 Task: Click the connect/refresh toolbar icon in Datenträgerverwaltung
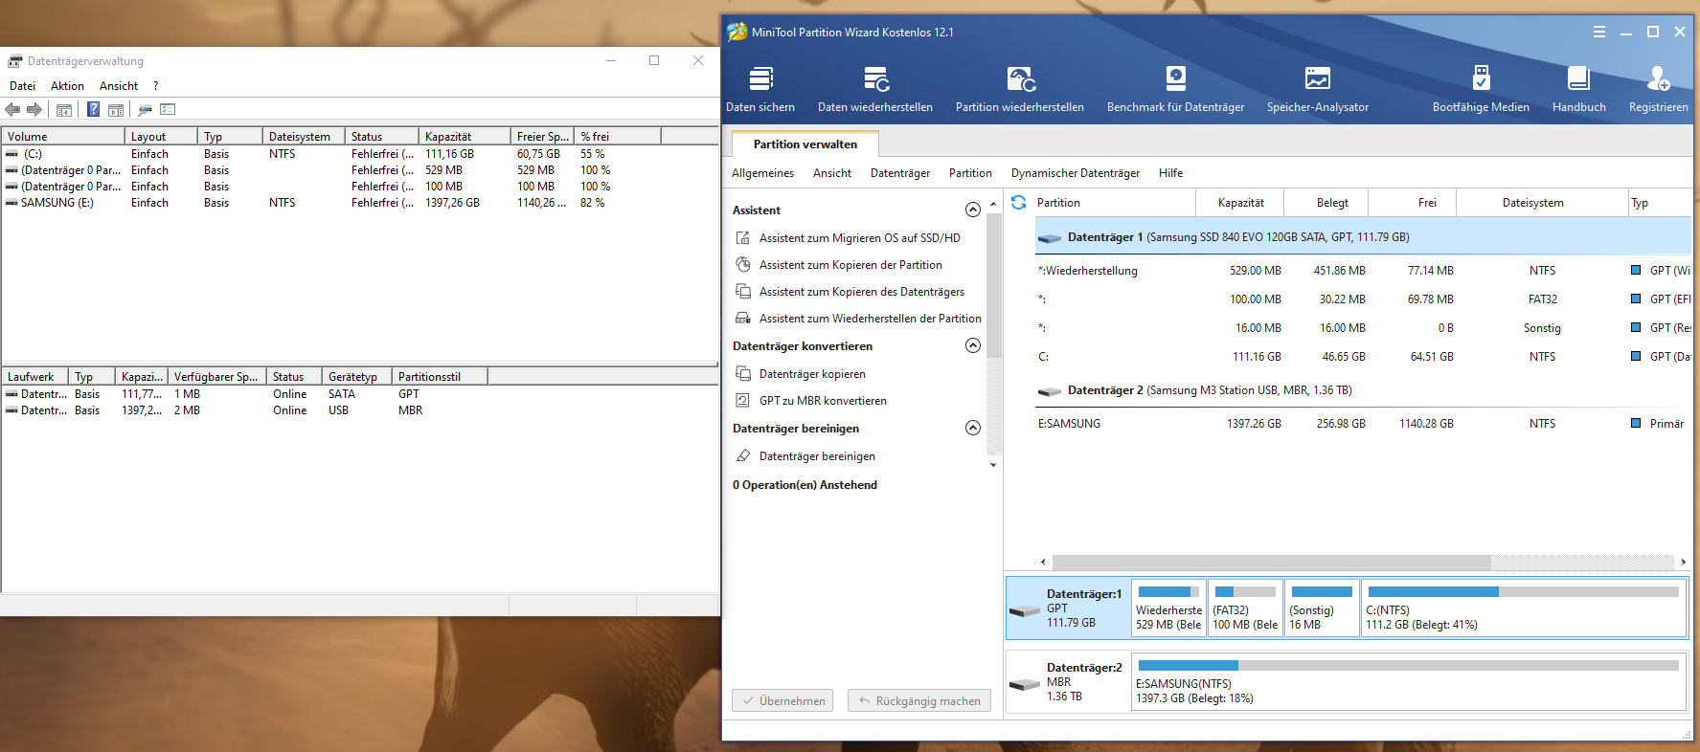[145, 109]
